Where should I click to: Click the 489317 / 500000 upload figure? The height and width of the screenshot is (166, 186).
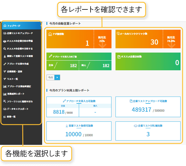click(148, 110)
